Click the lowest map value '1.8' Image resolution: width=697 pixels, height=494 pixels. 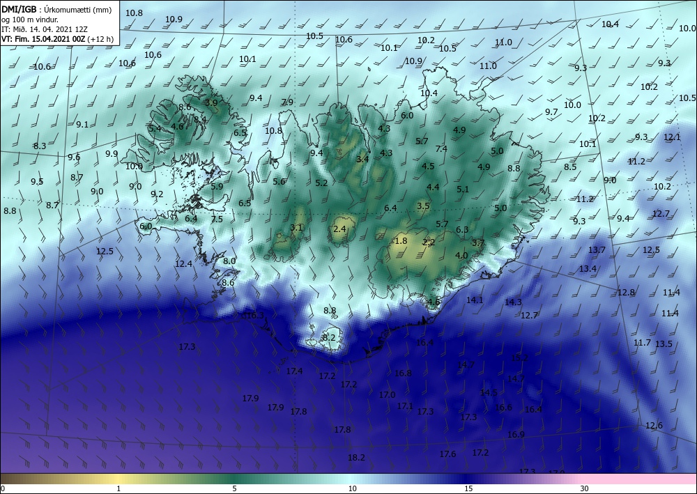tap(401, 241)
